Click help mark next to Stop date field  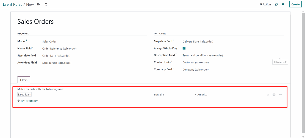click(x=173, y=40)
